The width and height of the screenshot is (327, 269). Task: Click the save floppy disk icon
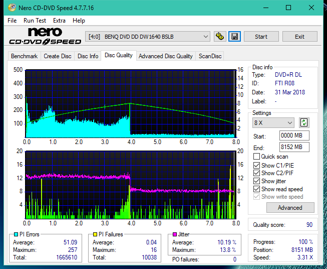pos(234,37)
